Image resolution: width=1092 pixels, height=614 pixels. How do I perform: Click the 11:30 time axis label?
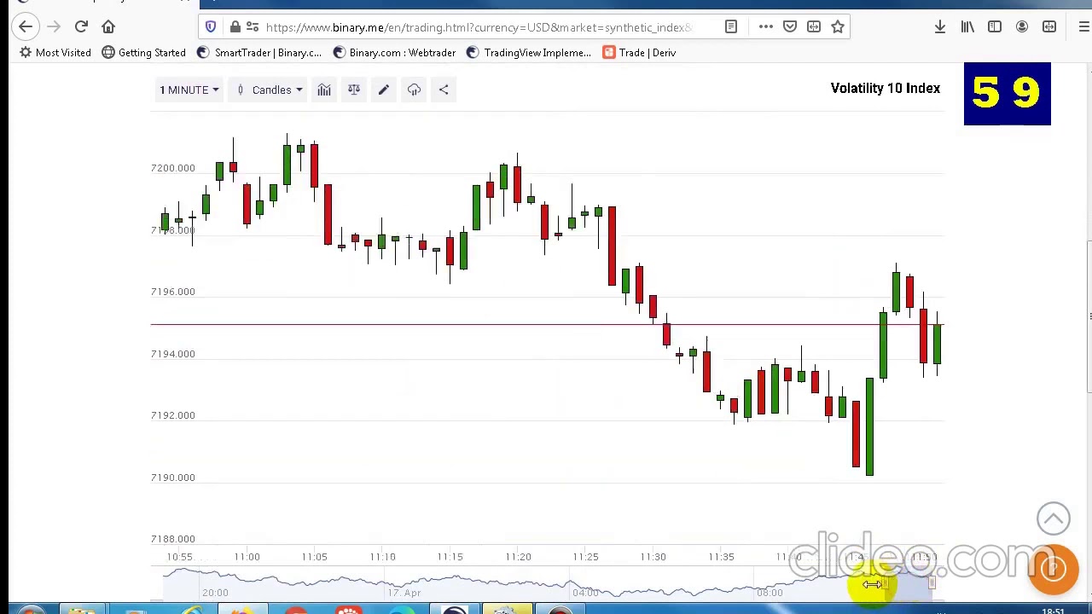pyautogui.click(x=653, y=557)
